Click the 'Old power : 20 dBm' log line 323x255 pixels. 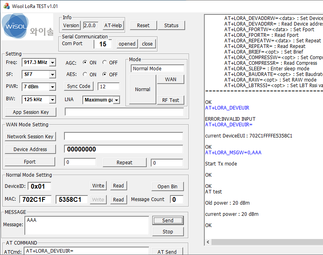point(227,203)
